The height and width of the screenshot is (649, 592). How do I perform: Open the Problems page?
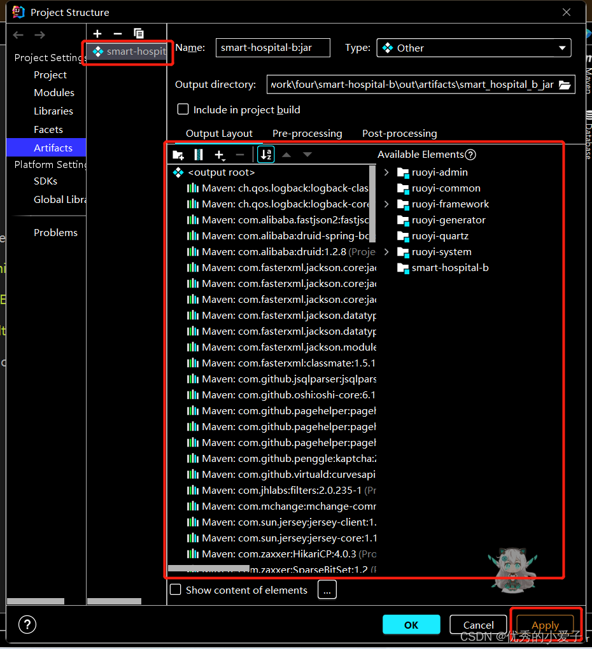[55, 233]
